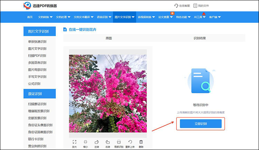Expand the 文档处理 dropdown menu
Screen dimensions: 259x150
(63, 17)
